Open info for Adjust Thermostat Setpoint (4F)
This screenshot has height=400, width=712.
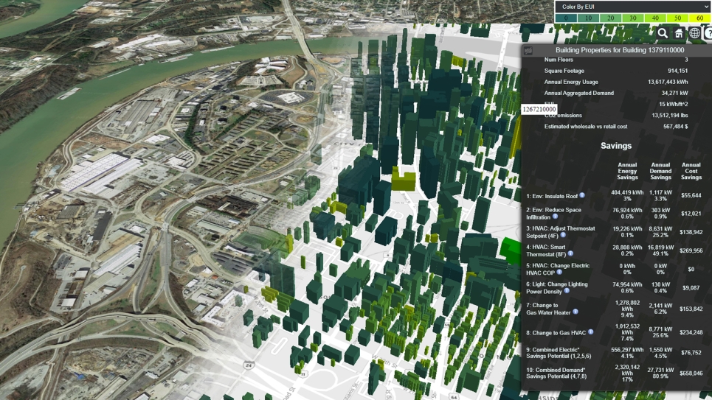pyautogui.click(x=563, y=236)
